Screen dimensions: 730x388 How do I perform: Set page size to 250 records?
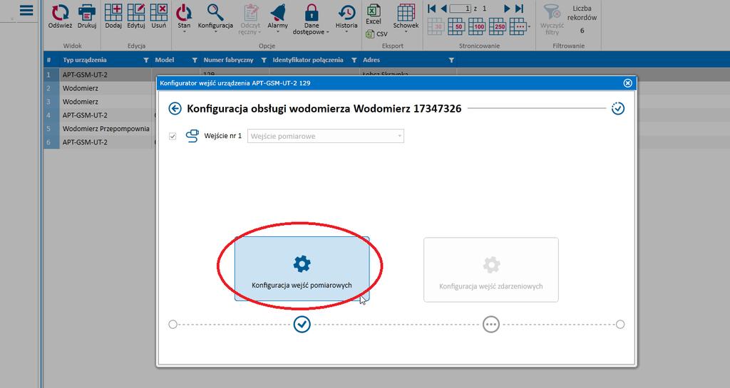(x=497, y=26)
